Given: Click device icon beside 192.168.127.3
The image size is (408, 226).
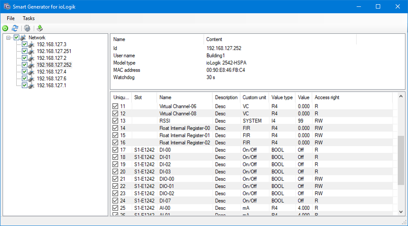Looking at the screenshot, I should click(x=31, y=45).
